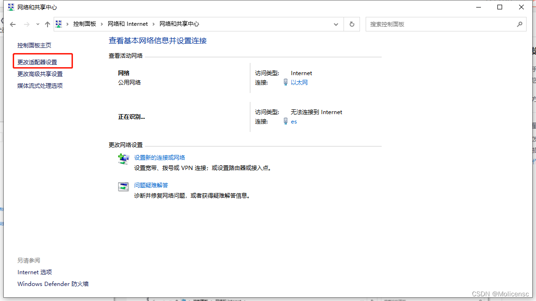Click the adapter icon beside es connection

point(286,121)
